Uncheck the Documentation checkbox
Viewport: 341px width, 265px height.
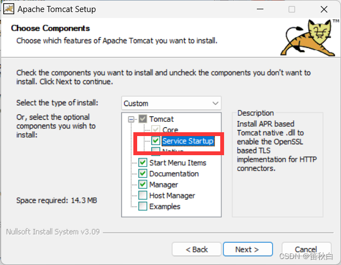[143, 173]
